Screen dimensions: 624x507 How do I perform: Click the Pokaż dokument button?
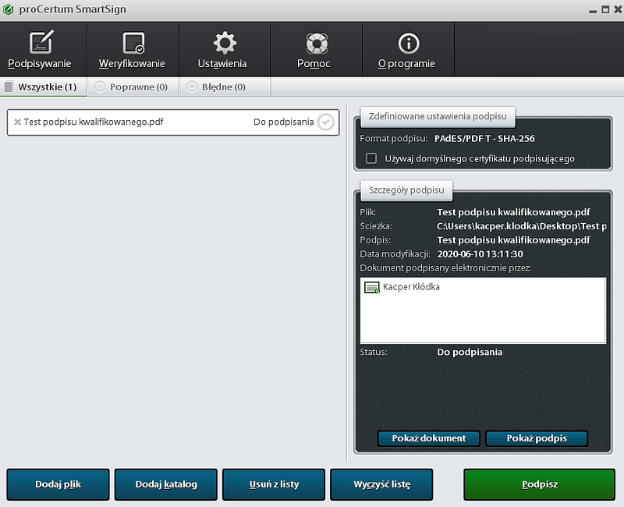(x=428, y=438)
